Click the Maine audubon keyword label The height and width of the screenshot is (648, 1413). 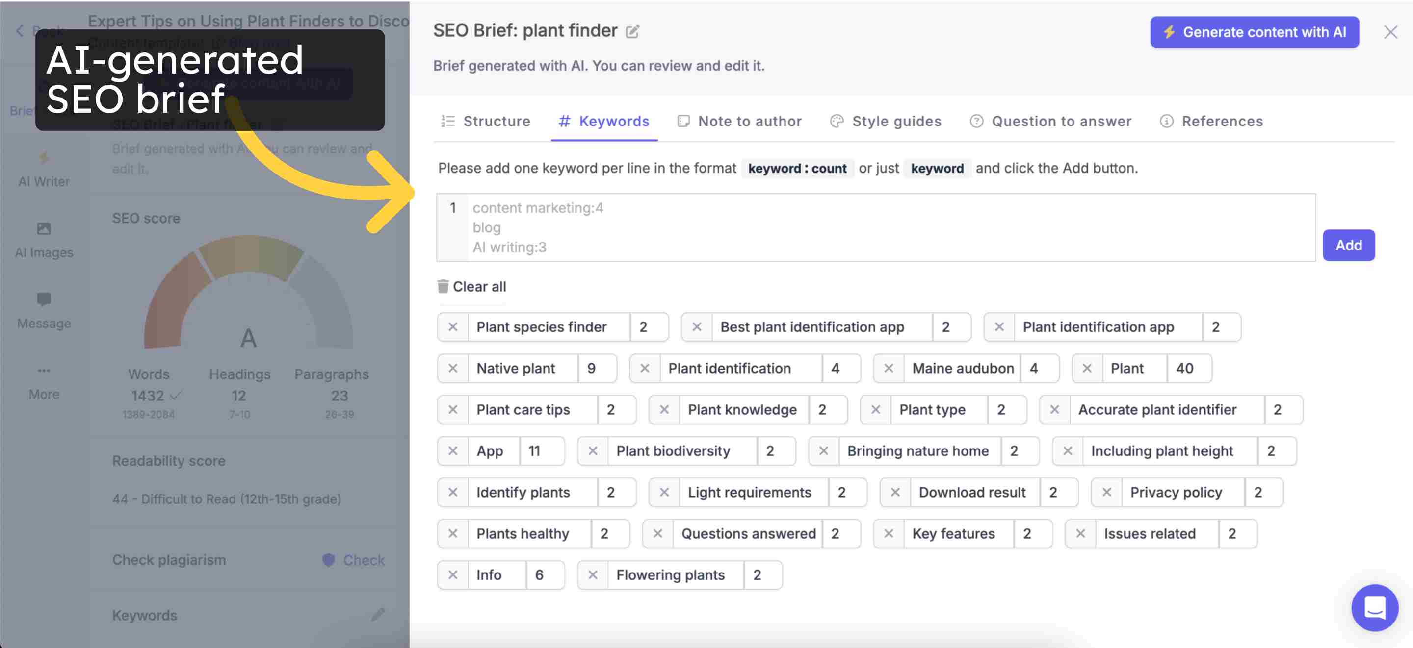tap(963, 369)
